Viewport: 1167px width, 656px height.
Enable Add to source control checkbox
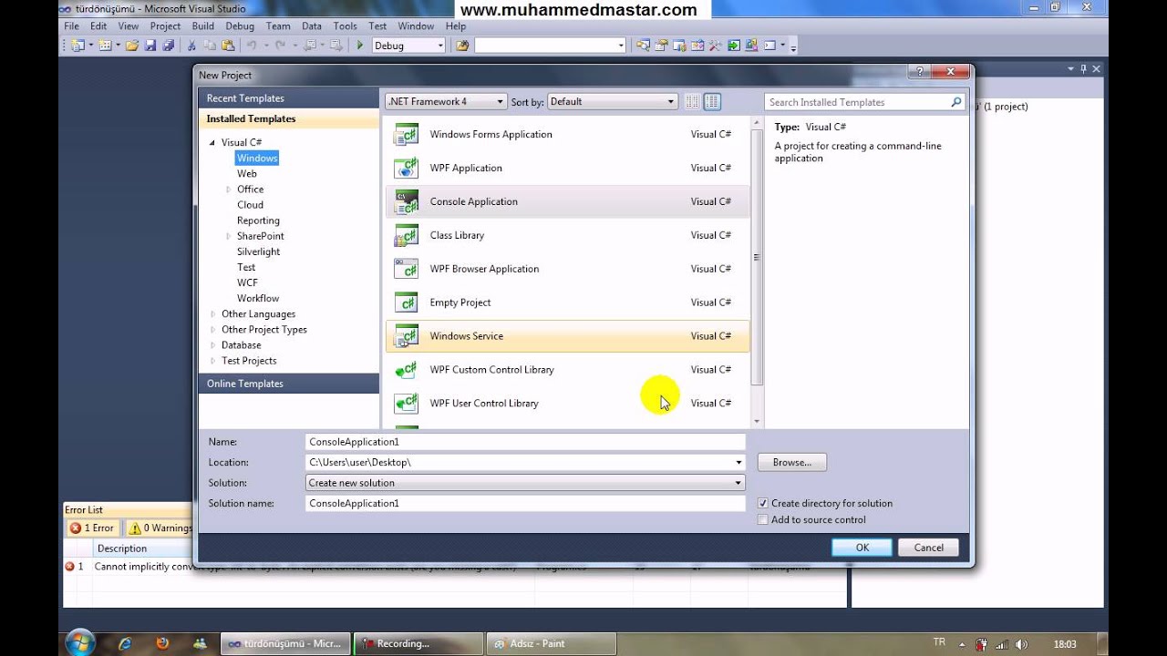(x=763, y=519)
